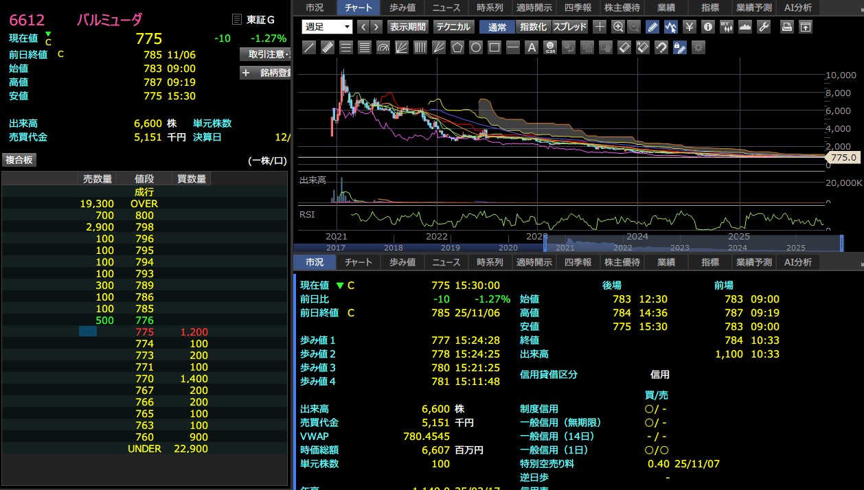864x490 pixels.
Task: Click the 800 ask price row
Action: [x=145, y=215]
